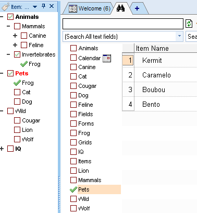This screenshot has width=197, height=213.
Task: Click the tag icon in panel header
Action: [x=5, y=7]
